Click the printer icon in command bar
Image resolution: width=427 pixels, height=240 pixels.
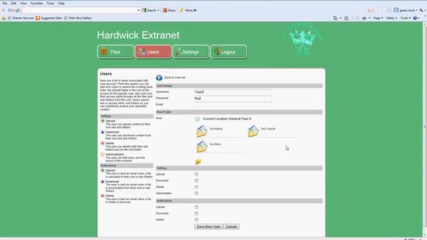[364, 18]
